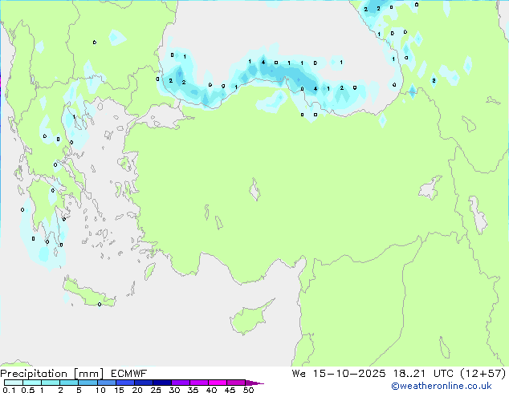The width and height of the screenshot is (509, 393).
Task: Select the 25–30 mm navy legend swatch
Action: click(x=161, y=383)
